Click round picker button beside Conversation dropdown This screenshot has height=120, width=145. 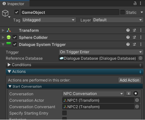[x=136, y=93]
